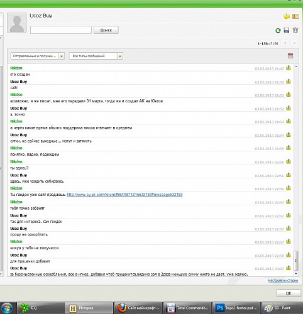Click the OK button
The image size is (303, 314).
pyautogui.click(x=289, y=293)
